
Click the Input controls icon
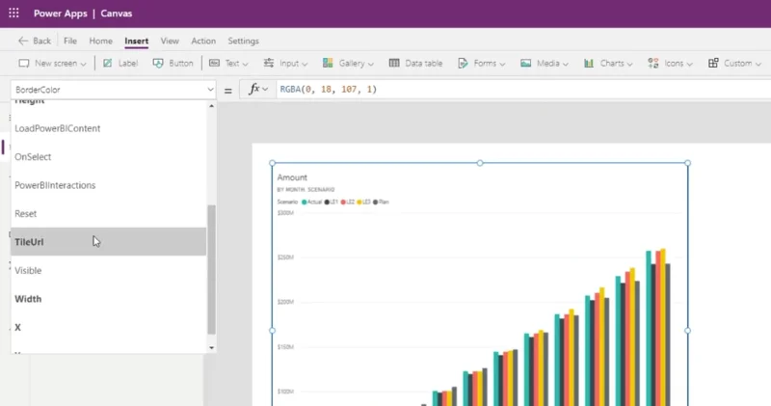coord(269,63)
